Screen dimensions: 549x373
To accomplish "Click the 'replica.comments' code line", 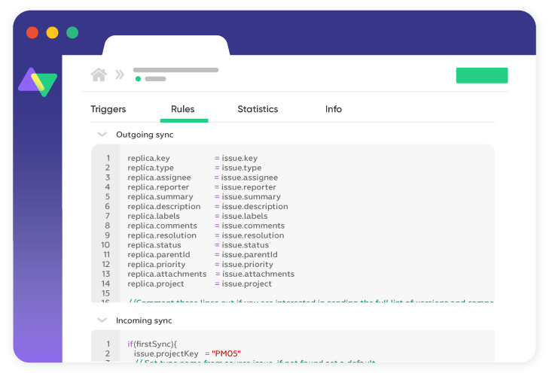I will [x=206, y=226].
